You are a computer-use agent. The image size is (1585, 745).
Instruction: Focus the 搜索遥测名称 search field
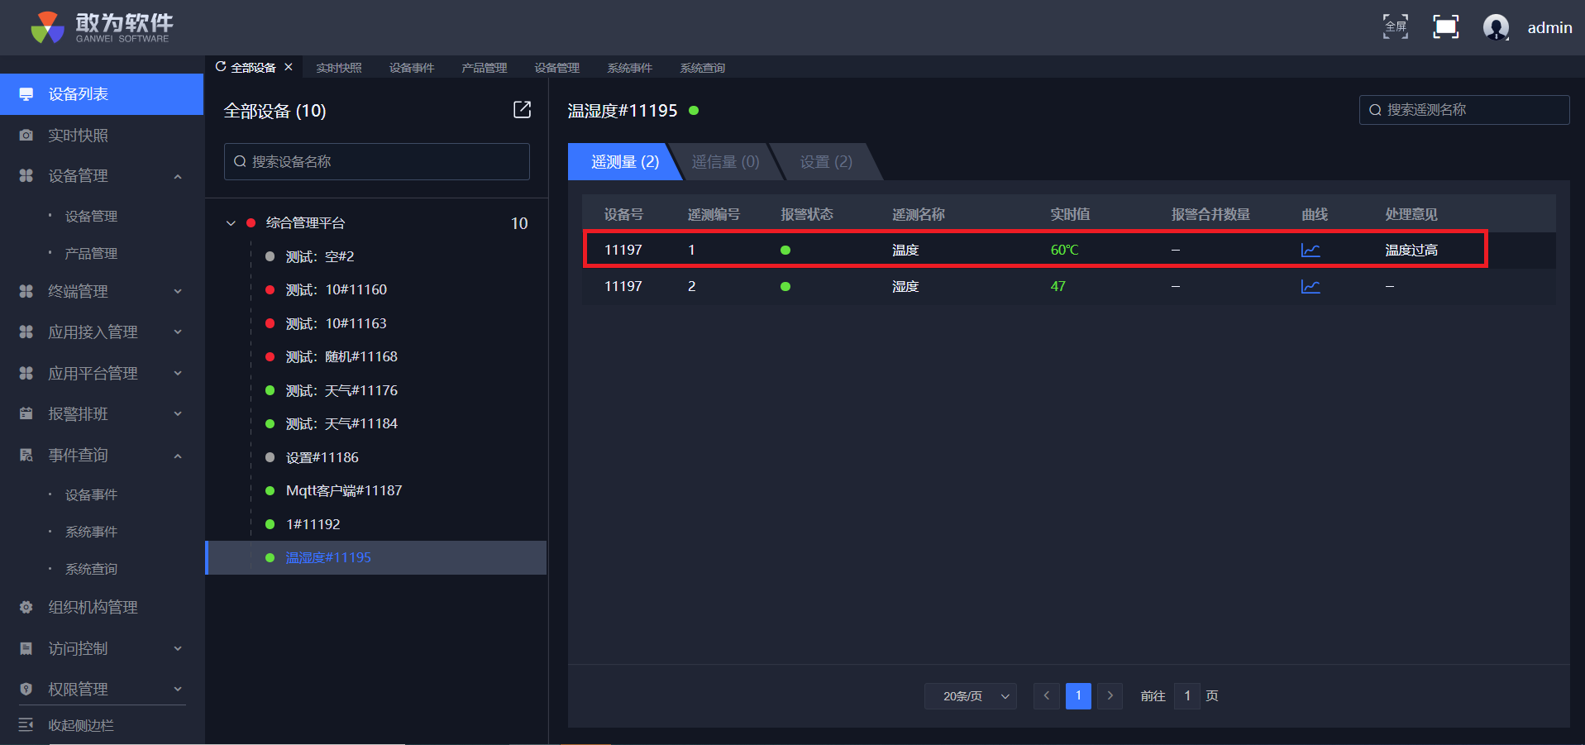(1464, 110)
